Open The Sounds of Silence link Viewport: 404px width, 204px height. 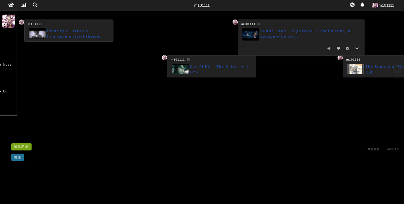pos(384,69)
